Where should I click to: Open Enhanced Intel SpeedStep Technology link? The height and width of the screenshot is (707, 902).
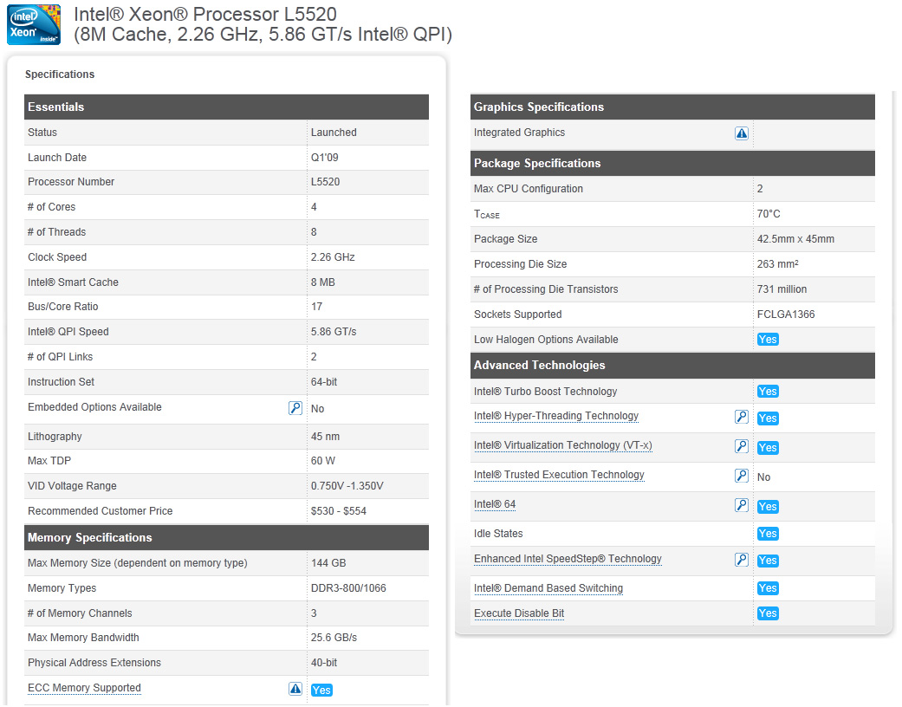click(568, 559)
